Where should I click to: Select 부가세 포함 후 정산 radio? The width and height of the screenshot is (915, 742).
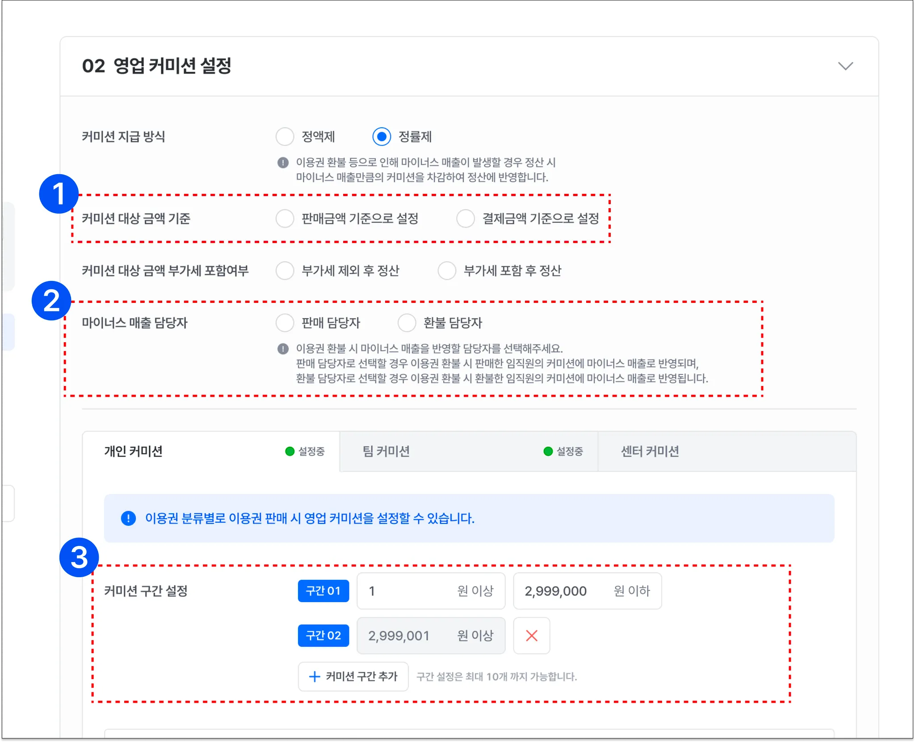click(x=447, y=271)
